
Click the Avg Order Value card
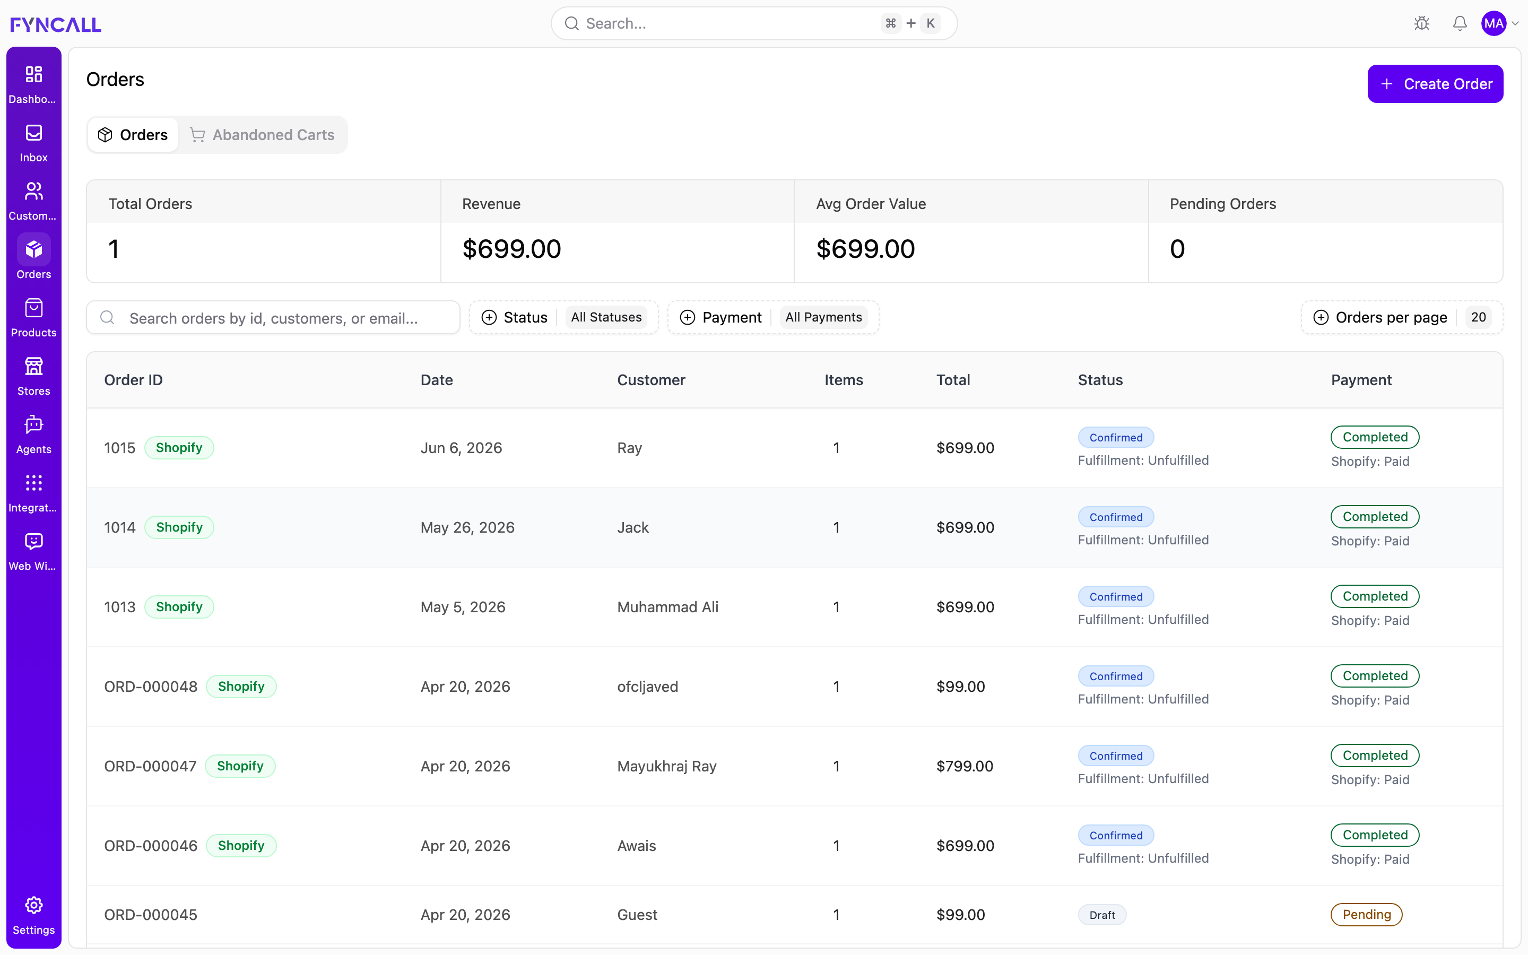971,231
